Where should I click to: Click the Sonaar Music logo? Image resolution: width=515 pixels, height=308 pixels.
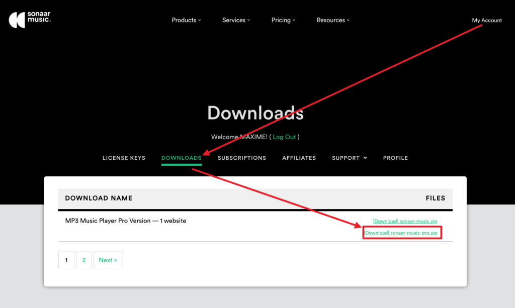tap(30, 20)
